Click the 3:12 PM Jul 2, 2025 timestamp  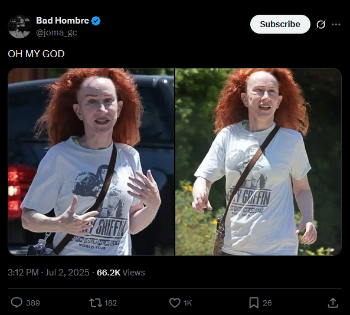pyautogui.click(x=48, y=273)
